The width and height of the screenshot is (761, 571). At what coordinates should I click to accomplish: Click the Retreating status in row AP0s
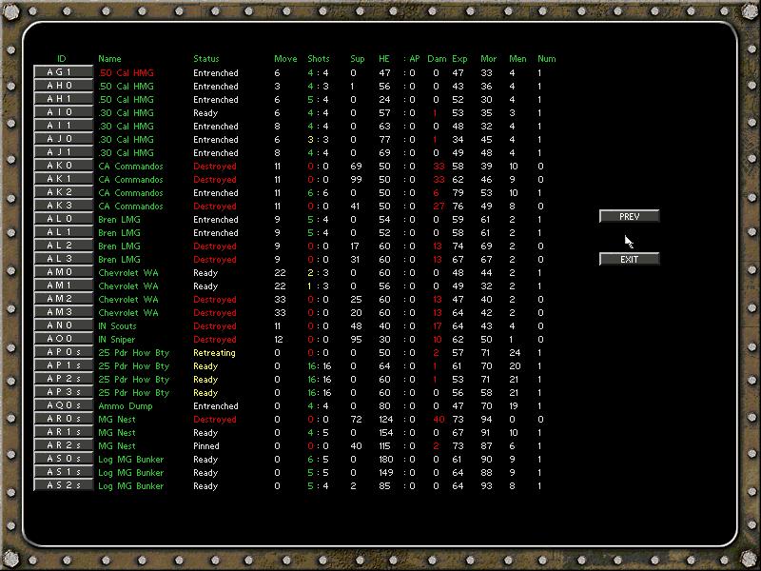coord(214,353)
